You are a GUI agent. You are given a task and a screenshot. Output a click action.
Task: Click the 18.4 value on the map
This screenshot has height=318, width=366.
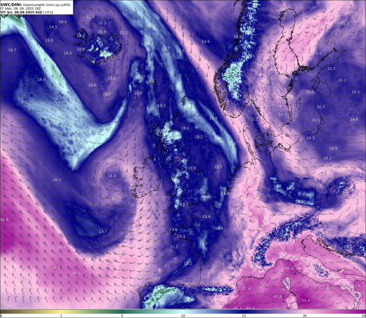tap(112, 176)
